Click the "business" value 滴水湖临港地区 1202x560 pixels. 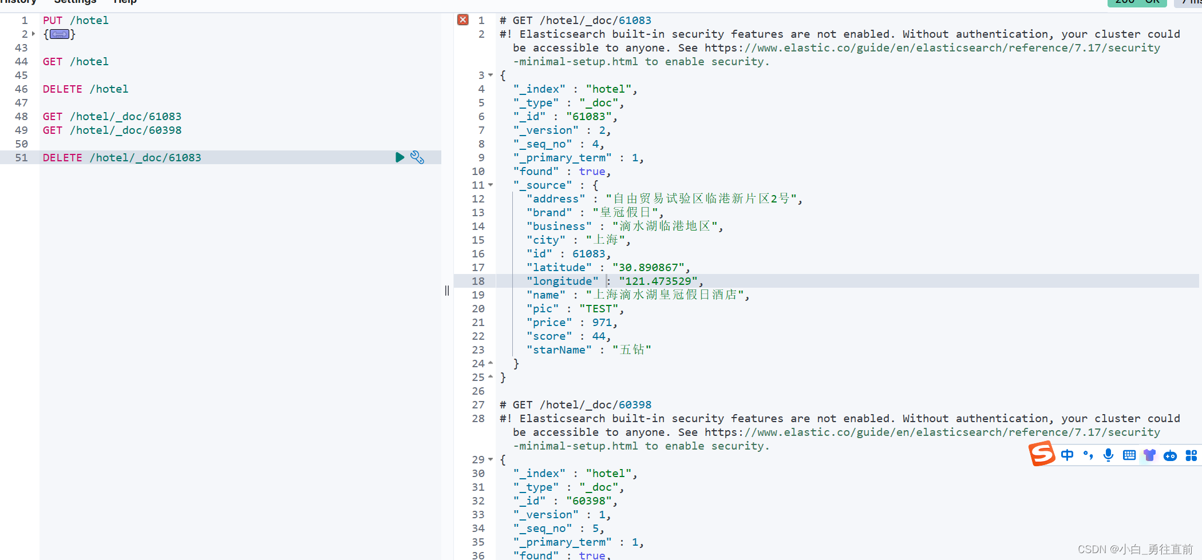pyautogui.click(x=665, y=226)
